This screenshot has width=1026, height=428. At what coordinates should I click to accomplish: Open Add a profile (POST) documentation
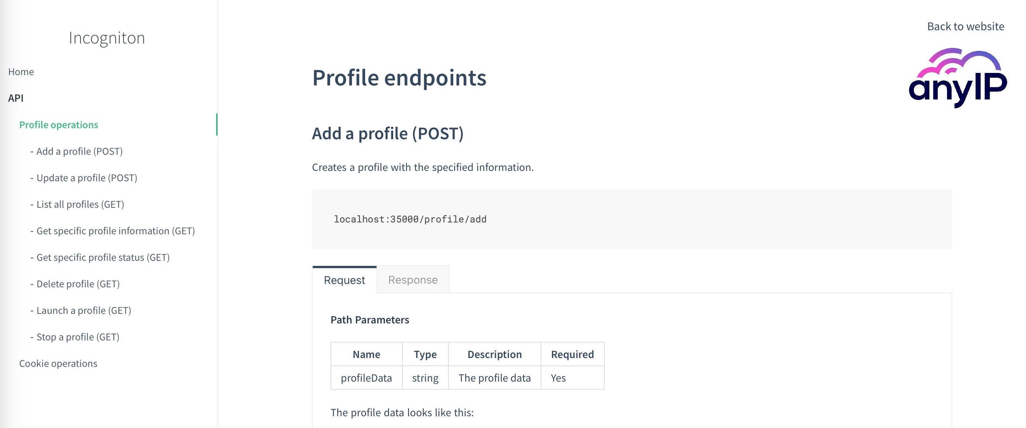[79, 151]
